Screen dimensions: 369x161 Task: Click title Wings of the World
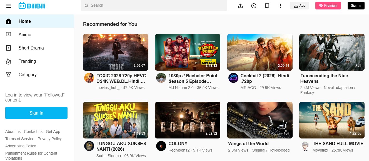click(x=248, y=143)
